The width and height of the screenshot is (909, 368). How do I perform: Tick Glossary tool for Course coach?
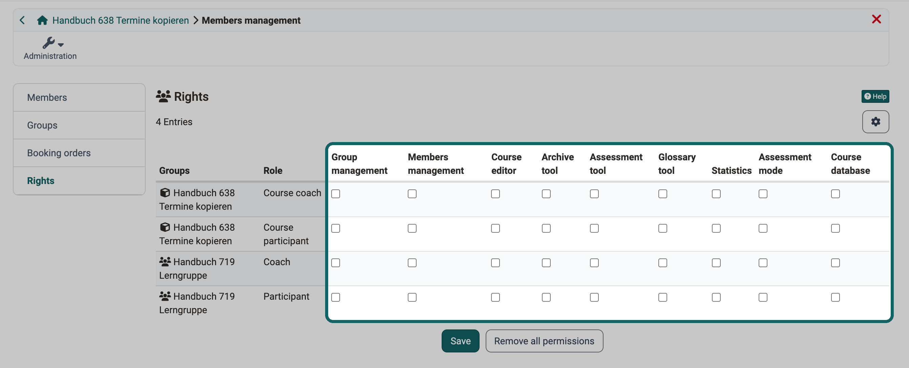pyautogui.click(x=663, y=194)
